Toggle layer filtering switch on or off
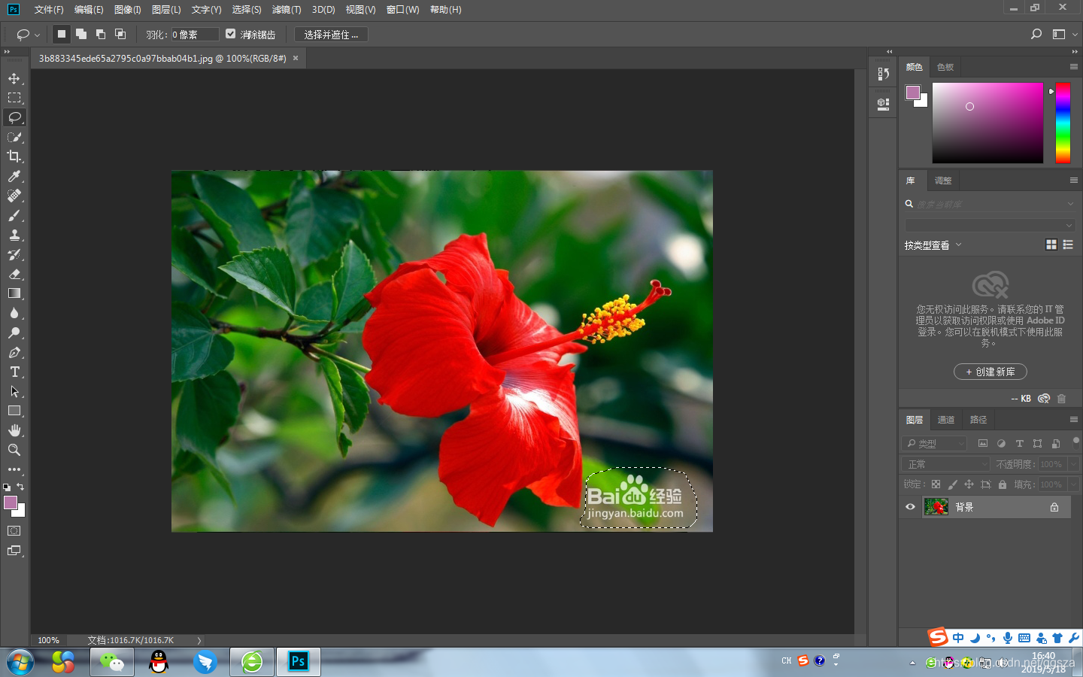The image size is (1083, 677). (1075, 441)
